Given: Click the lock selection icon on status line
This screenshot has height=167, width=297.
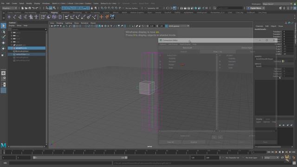Looking at the screenshot, I should tap(92, 8).
